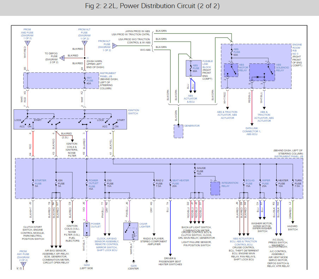The image size is (319, 279).
Task: Click the AM1 fuse symbol in panel J/B
Action: coord(85,80)
